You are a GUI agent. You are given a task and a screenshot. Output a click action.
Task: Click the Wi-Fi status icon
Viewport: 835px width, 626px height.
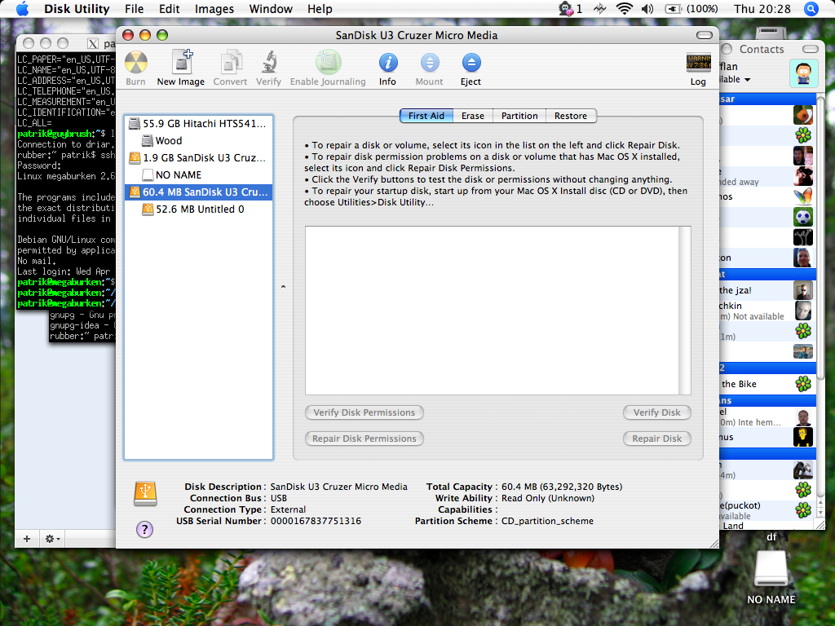[x=624, y=9]
